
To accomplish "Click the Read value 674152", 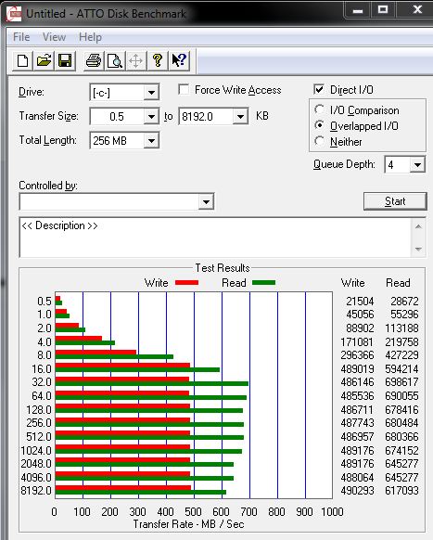I will click(x=401, y=450).
